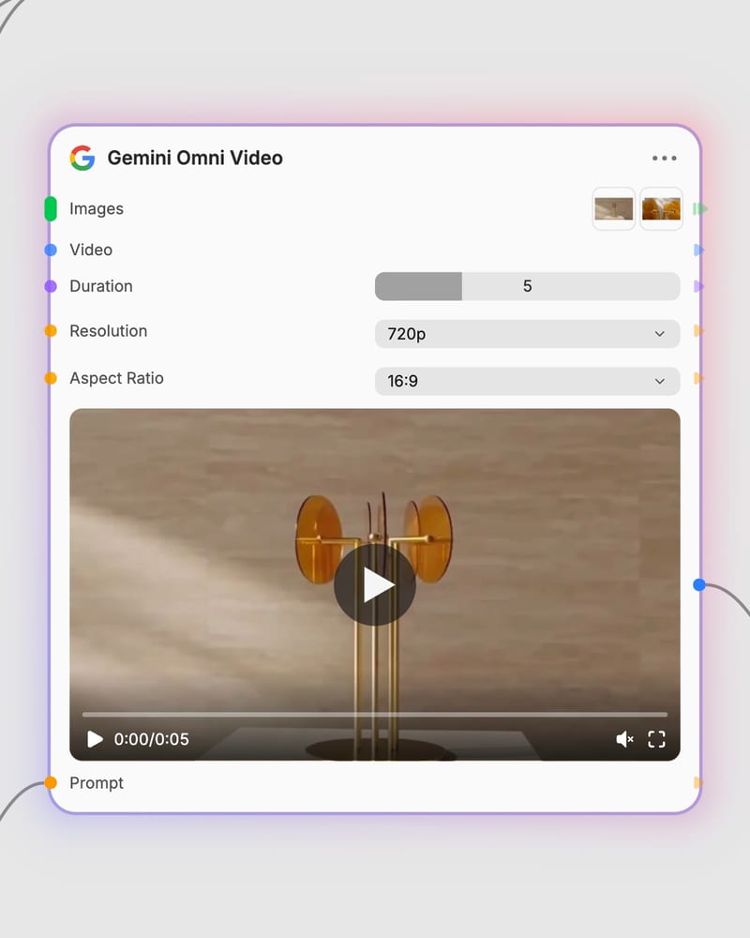The width and height of the screenshot is (750, 938).
Task: Click the Prompt label
Action: (x=97, y=782)
